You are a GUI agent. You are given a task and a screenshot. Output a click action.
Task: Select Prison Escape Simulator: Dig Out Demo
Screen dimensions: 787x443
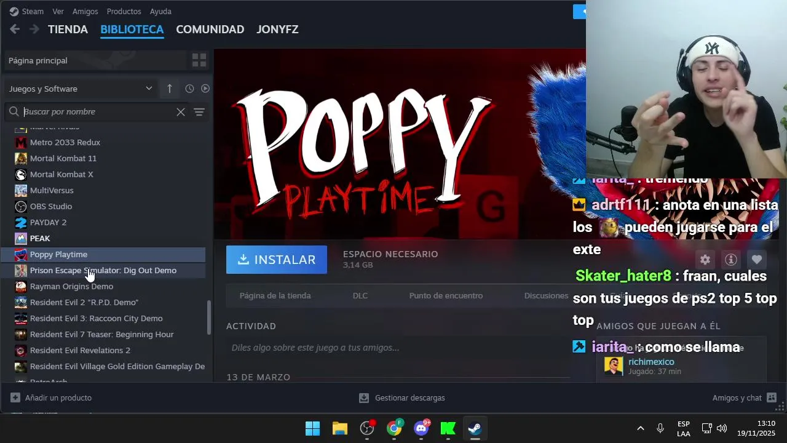(103, 270)
